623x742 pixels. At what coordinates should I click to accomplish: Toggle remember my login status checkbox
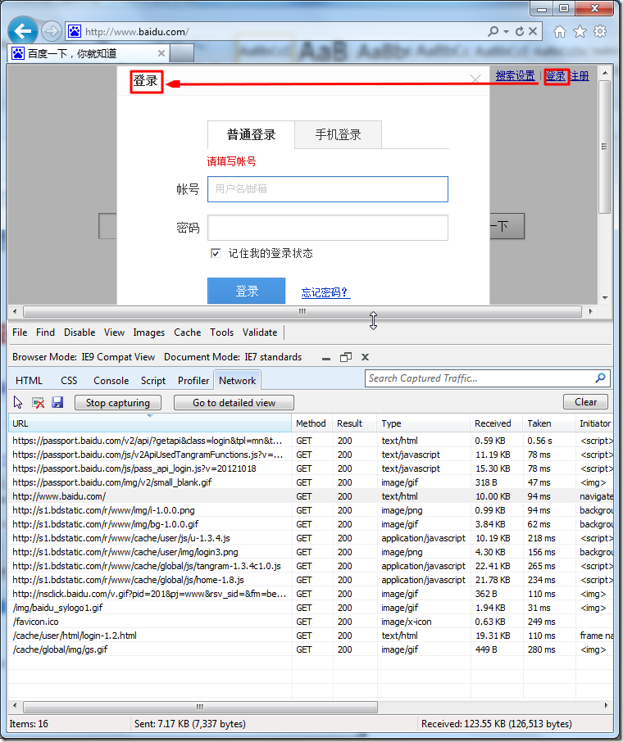click(215, 253)
